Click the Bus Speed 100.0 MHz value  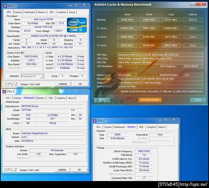[x=31, y=64]
